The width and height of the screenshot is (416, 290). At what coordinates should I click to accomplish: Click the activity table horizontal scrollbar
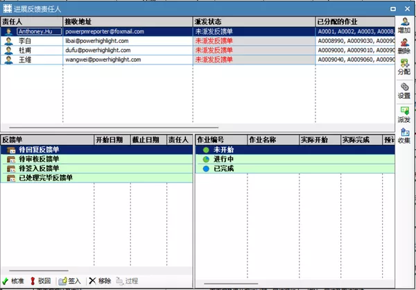231,284
